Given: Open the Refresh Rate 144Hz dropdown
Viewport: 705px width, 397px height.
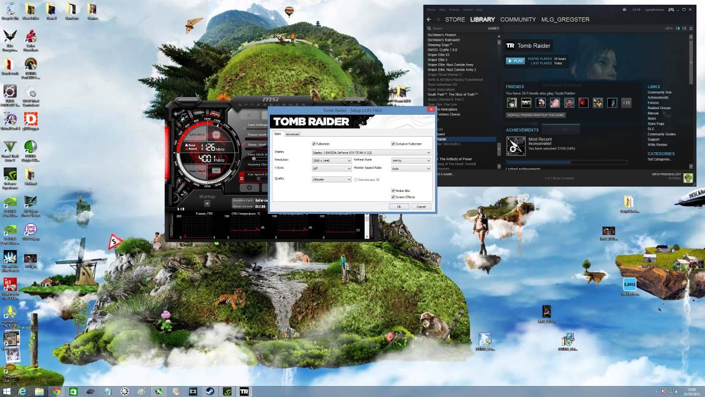Looking at the screenshot, I should click(x=411, y=160).
